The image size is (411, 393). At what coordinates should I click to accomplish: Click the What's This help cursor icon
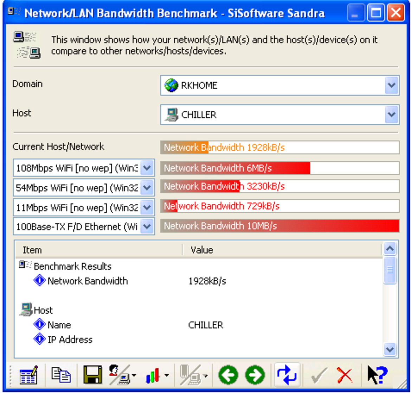click(x=377, y=375)
